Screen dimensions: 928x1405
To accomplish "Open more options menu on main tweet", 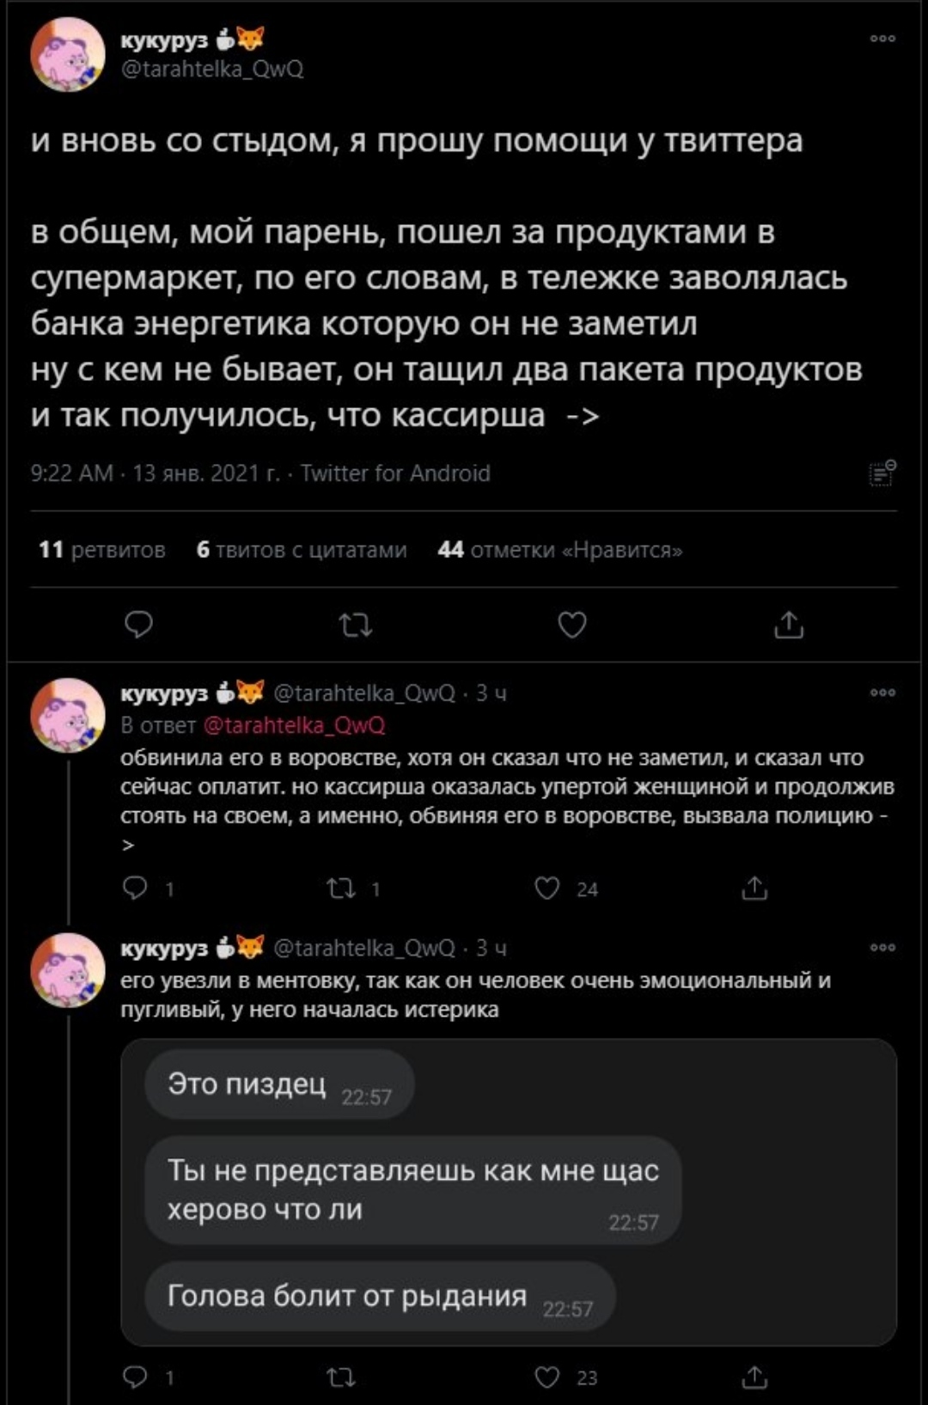I will pos(882,39).
